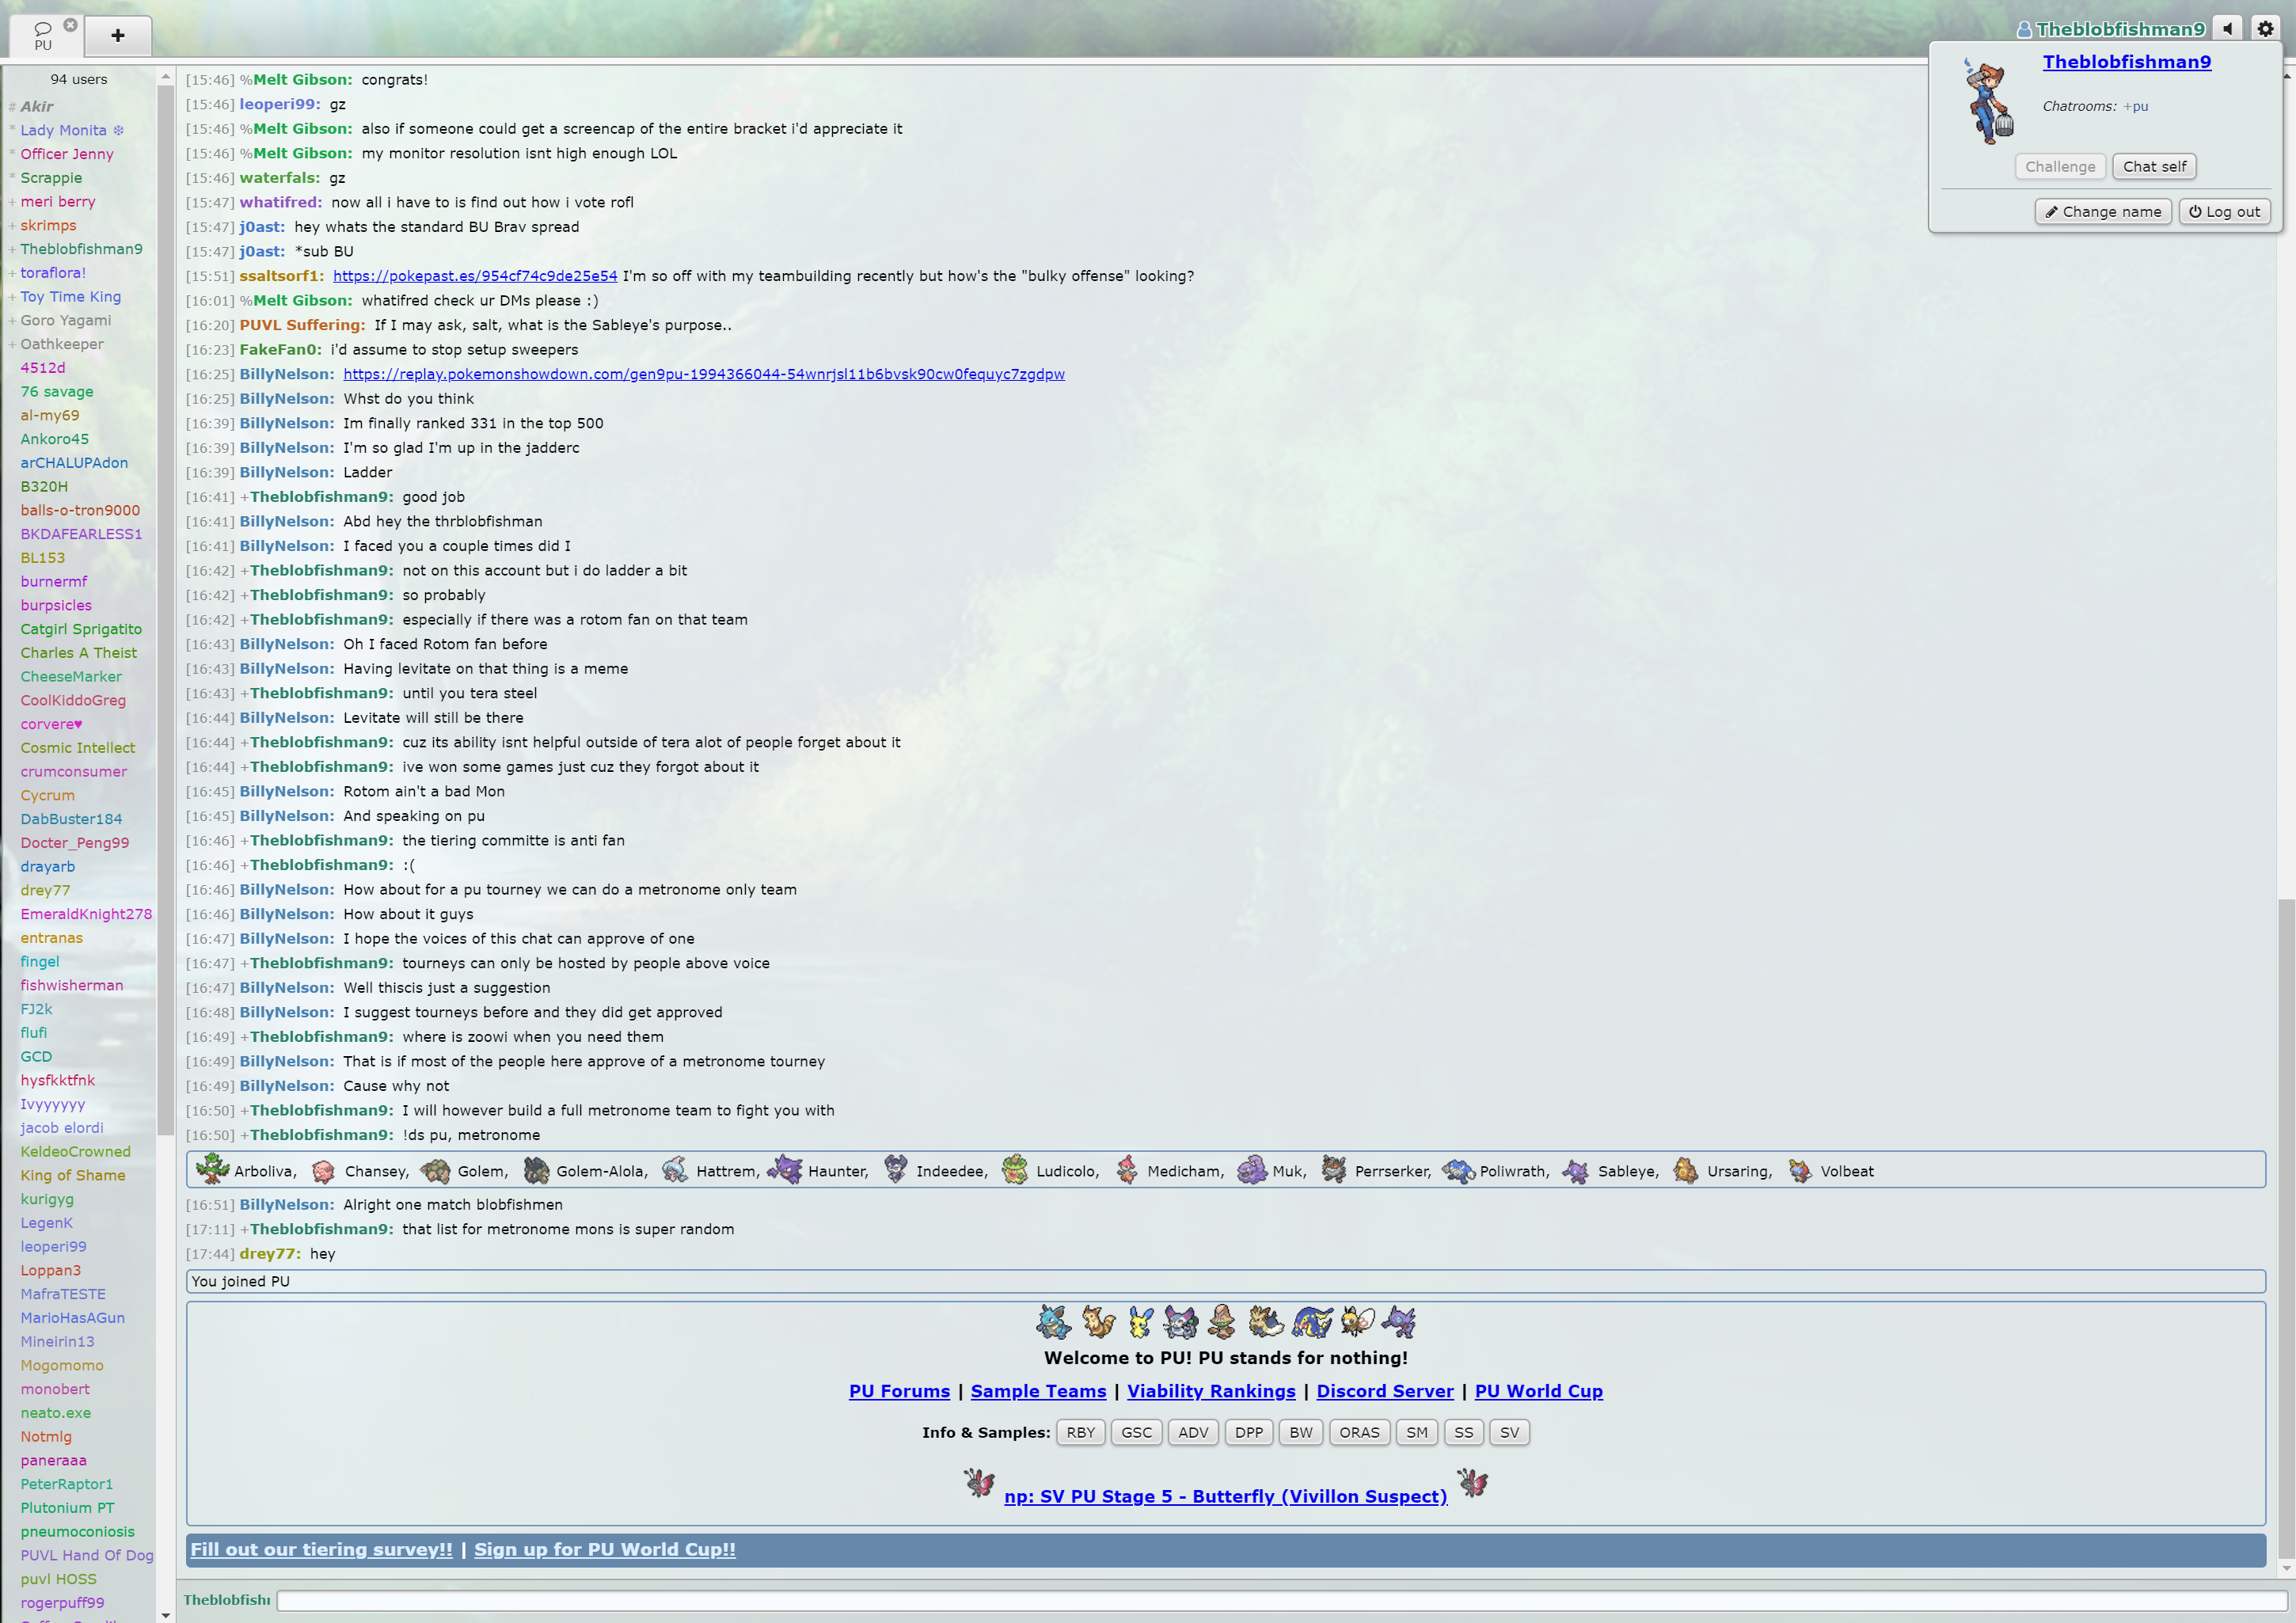Click the Golem-Alola sprite icon

(x=536, y=1170)
